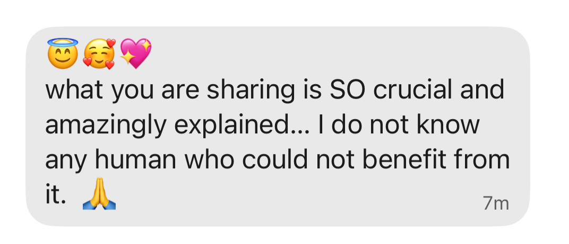Click the capitalized word SO
Screen dimensions: 569x244
coord(348,91)
